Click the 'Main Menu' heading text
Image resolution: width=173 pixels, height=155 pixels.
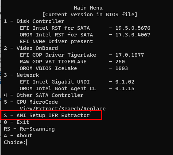click(88, 8)
